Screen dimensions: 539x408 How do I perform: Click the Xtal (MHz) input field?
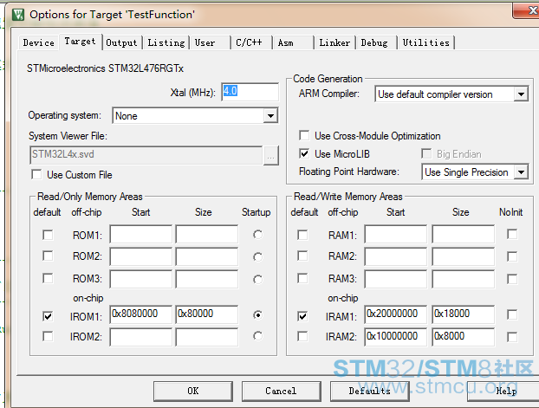click(x=250, y=92)
